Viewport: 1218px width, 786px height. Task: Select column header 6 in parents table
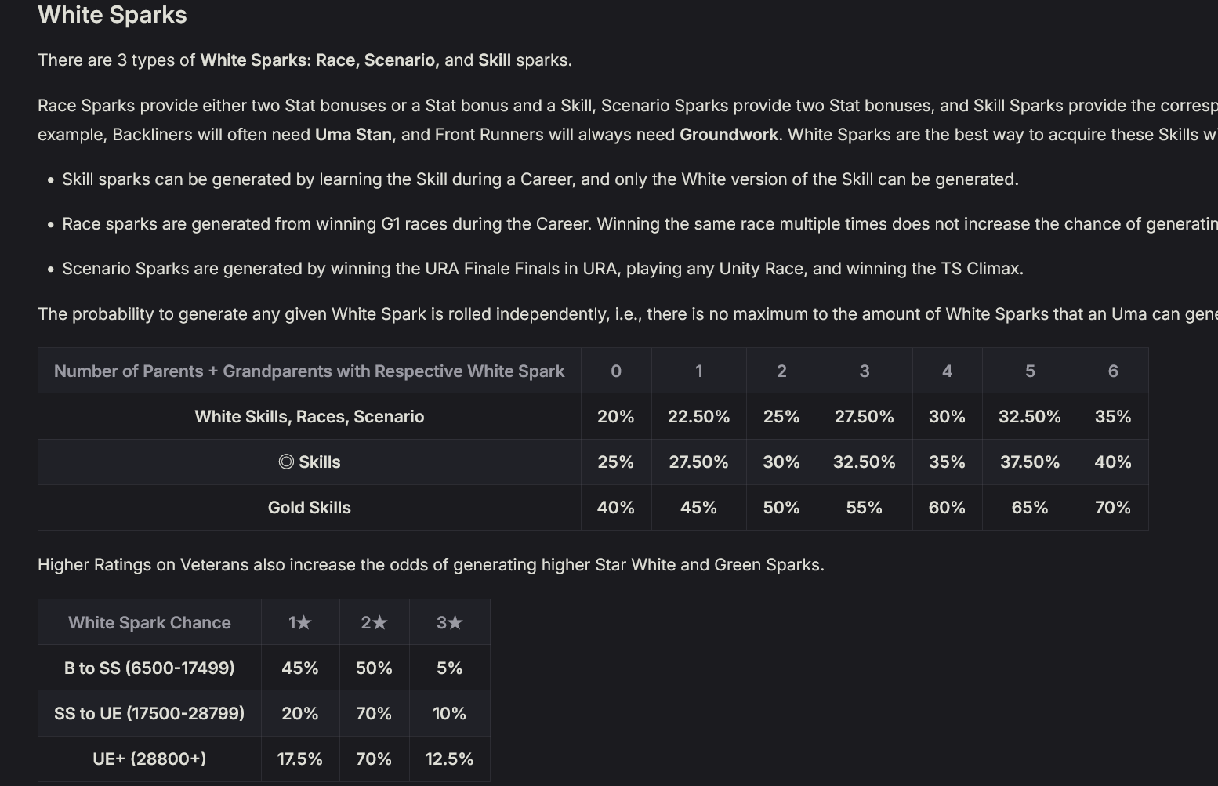tap(1113, 371)
